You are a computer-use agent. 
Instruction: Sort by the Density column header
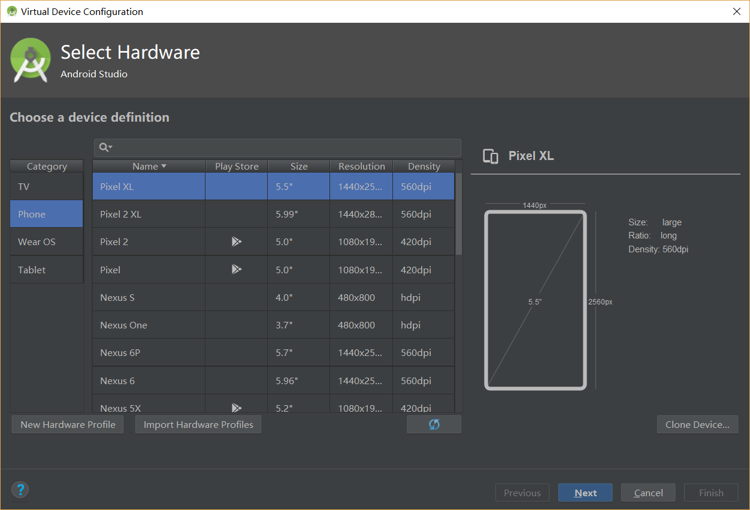[424, 166]
